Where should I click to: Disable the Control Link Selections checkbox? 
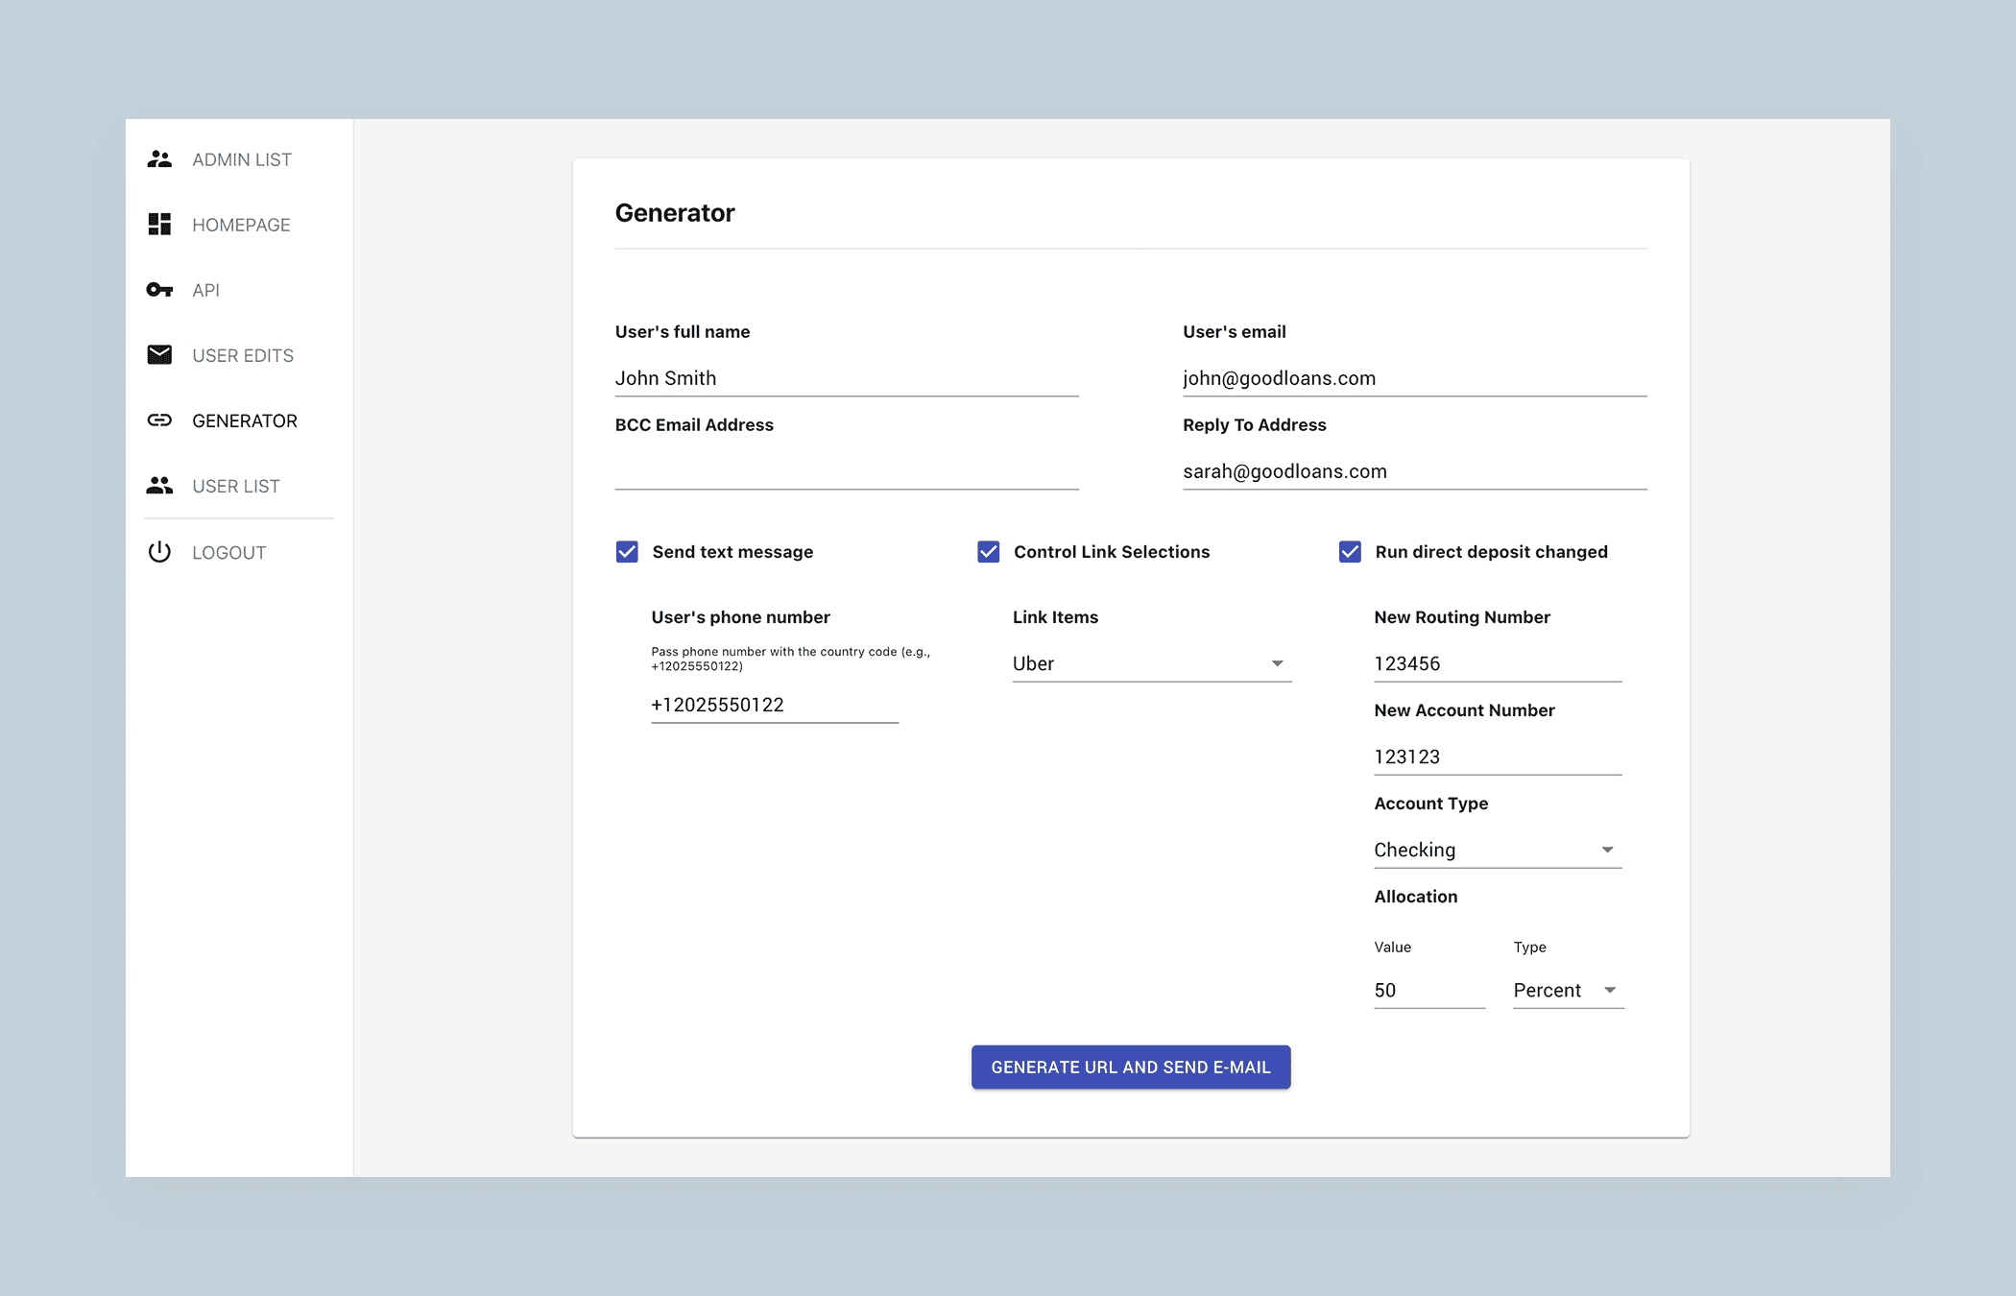[988, 551]
